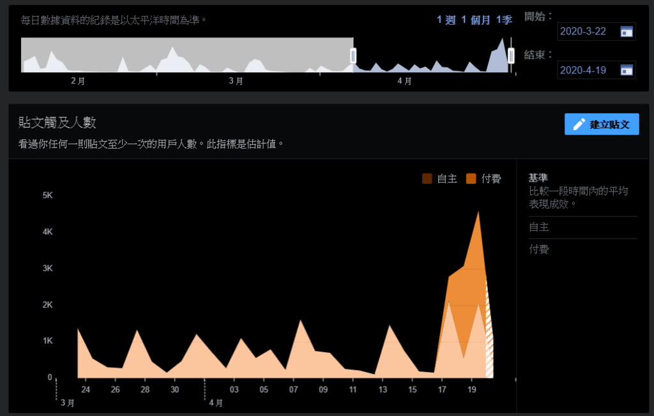This screenshot has height=416, width=654.
Task: Click the 4 月 label on overview timeline
Action: [404, 81]
